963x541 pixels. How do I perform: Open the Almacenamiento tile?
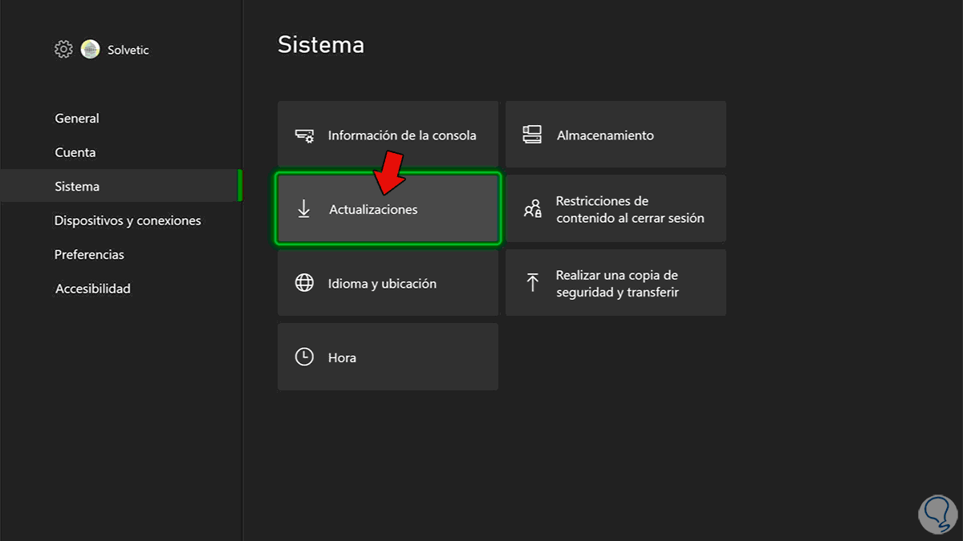616,135
